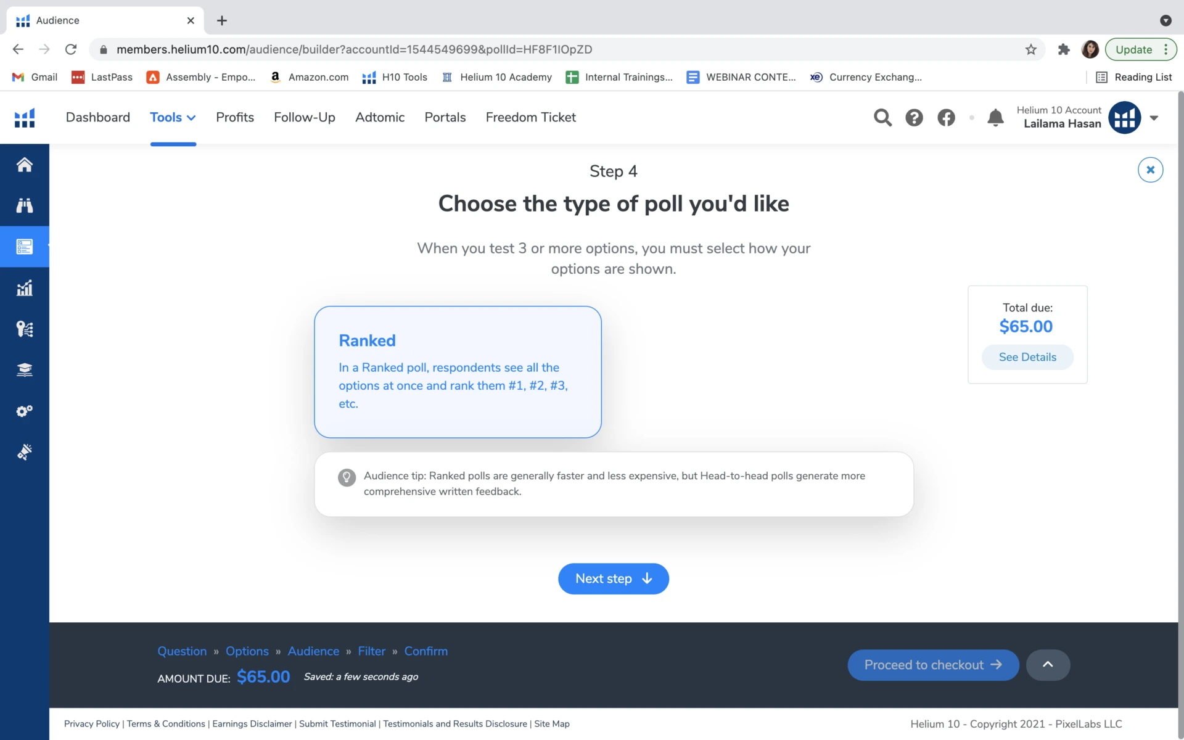Select the Ranked poll type card
Screen dimensions: 1184x740
pos(458,372)
